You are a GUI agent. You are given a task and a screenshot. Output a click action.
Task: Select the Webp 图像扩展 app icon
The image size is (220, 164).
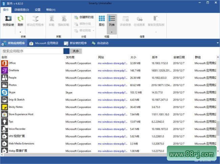pos(4,150)
